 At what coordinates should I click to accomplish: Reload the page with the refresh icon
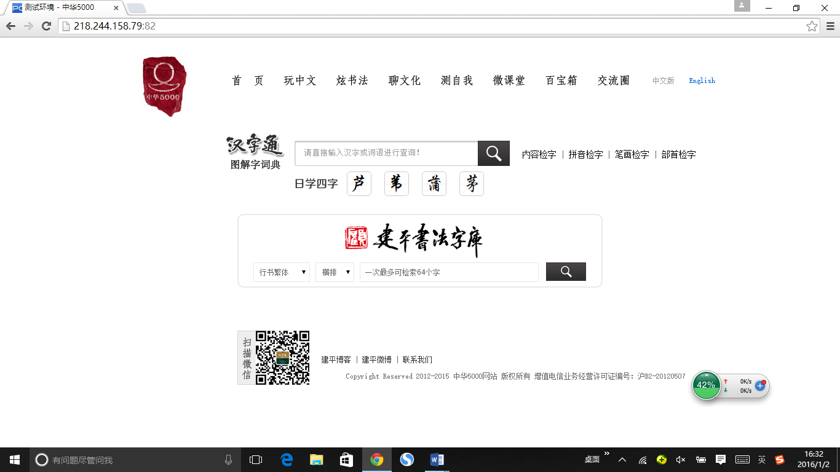pyautogui.click(x=46, y=26)
